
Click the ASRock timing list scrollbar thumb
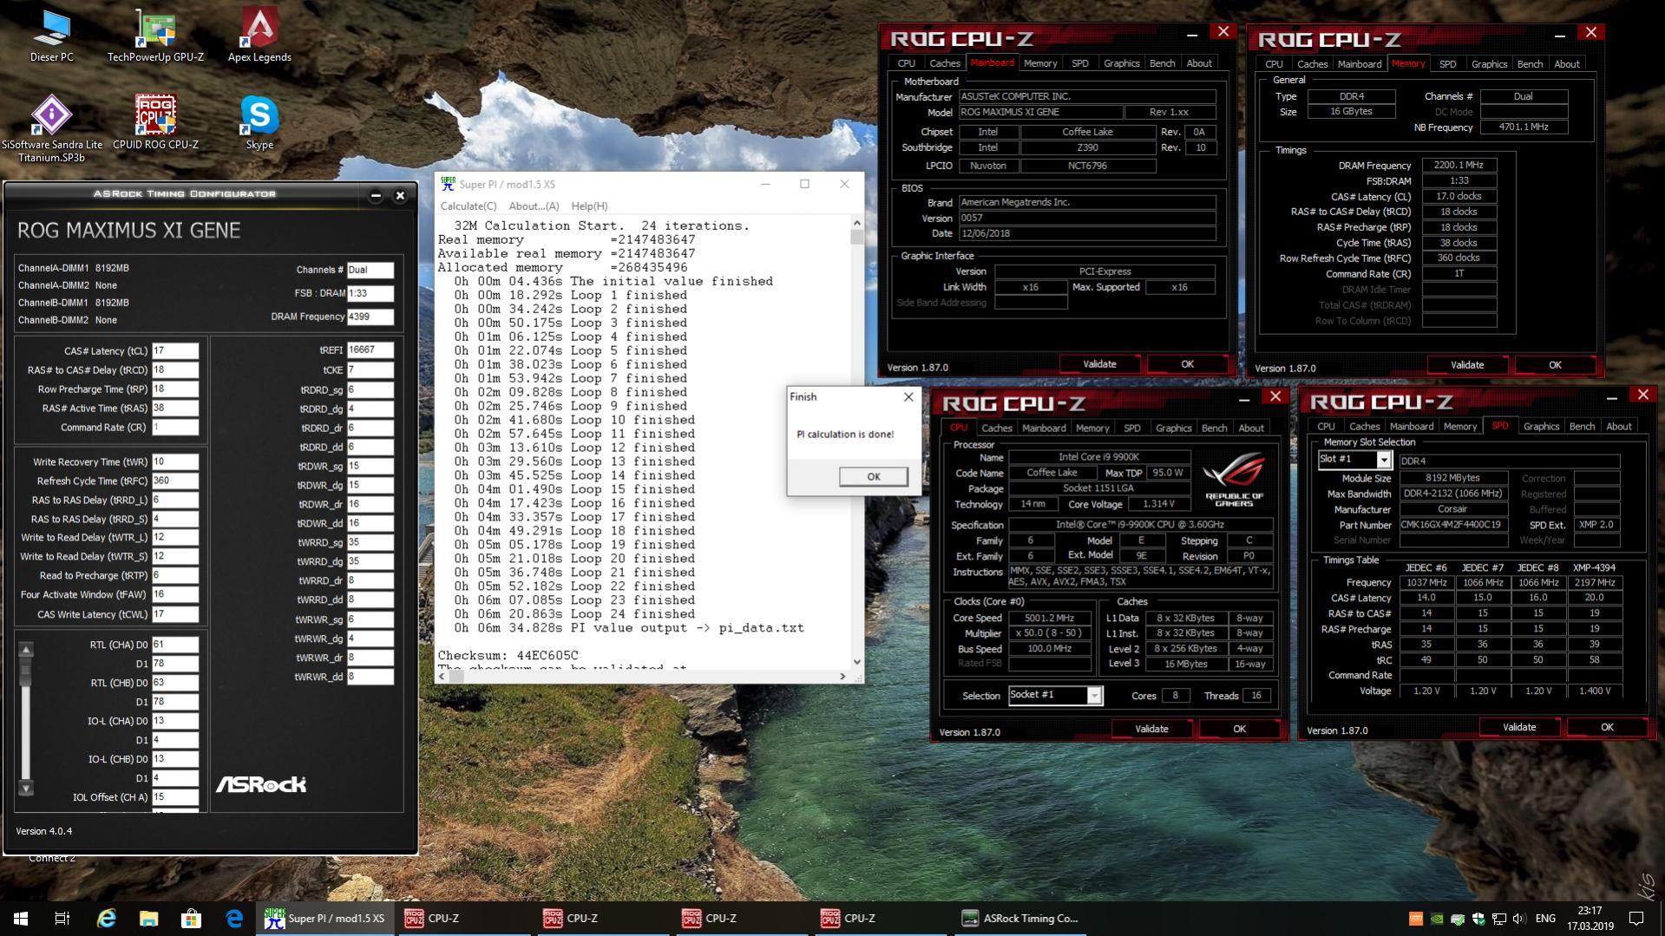click(x=26, y=671)
